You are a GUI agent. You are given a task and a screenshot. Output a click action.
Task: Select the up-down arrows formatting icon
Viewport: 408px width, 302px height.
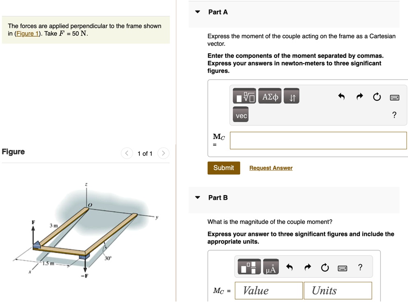pyautogui.click(x=292, y=96)
